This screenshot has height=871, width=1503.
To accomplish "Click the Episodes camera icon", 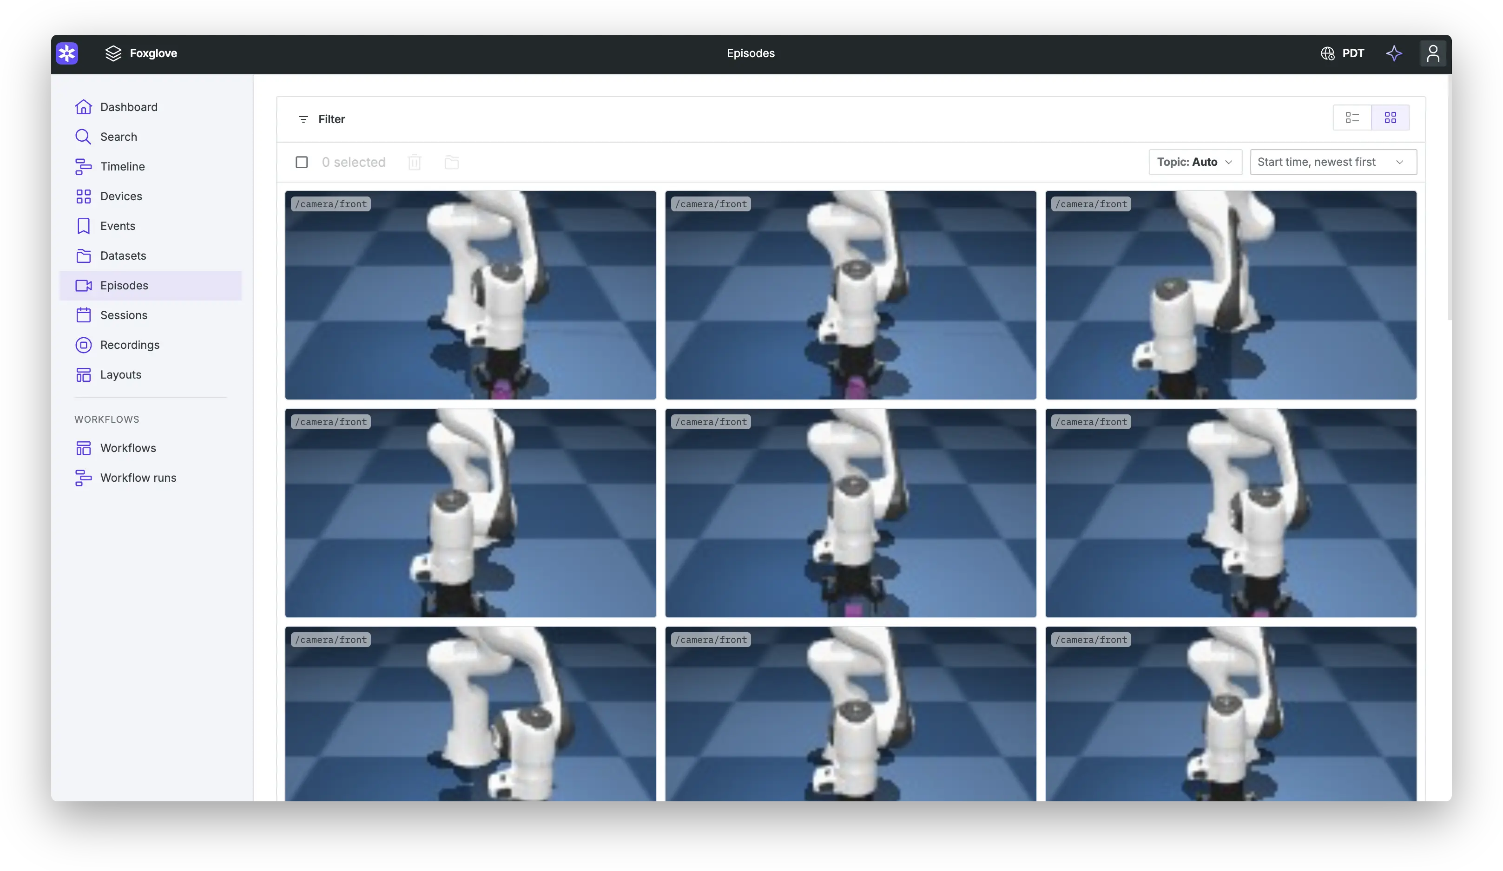I will coord(84,286).
